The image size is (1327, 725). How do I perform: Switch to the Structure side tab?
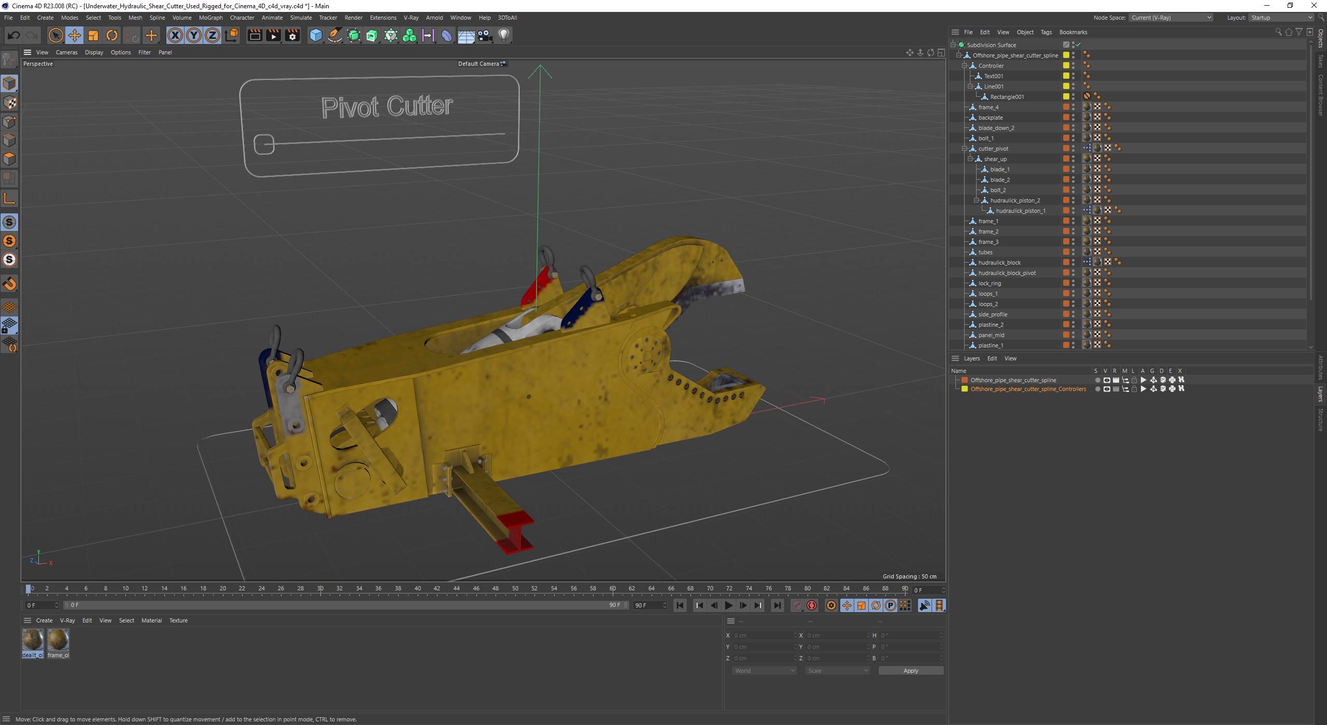click(x=1321, y=419)
